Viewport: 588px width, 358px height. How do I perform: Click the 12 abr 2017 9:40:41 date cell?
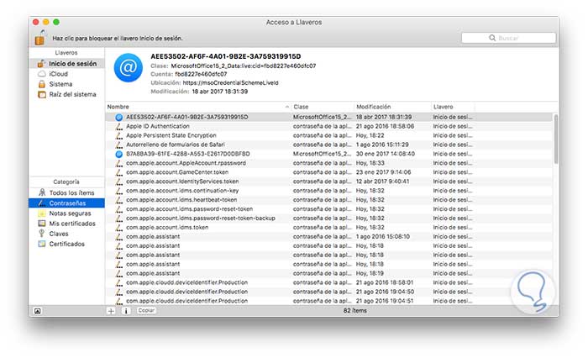(382, 182)
